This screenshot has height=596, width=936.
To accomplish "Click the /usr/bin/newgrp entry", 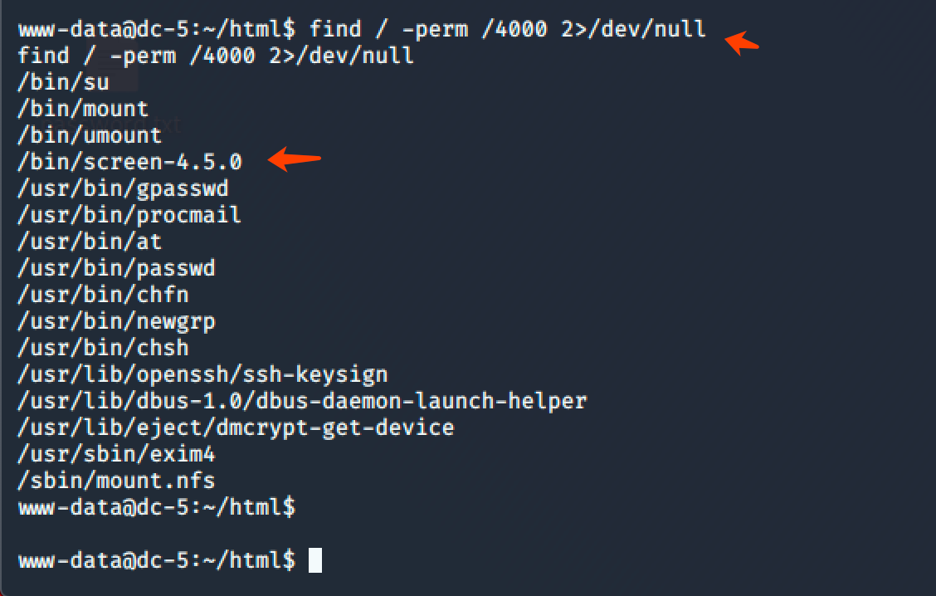I will point(116,321).
